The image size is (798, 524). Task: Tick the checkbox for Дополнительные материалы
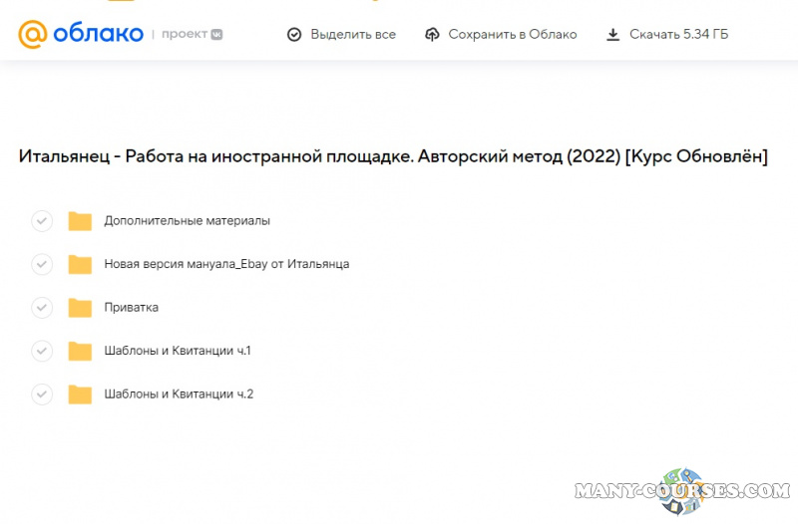42,221
